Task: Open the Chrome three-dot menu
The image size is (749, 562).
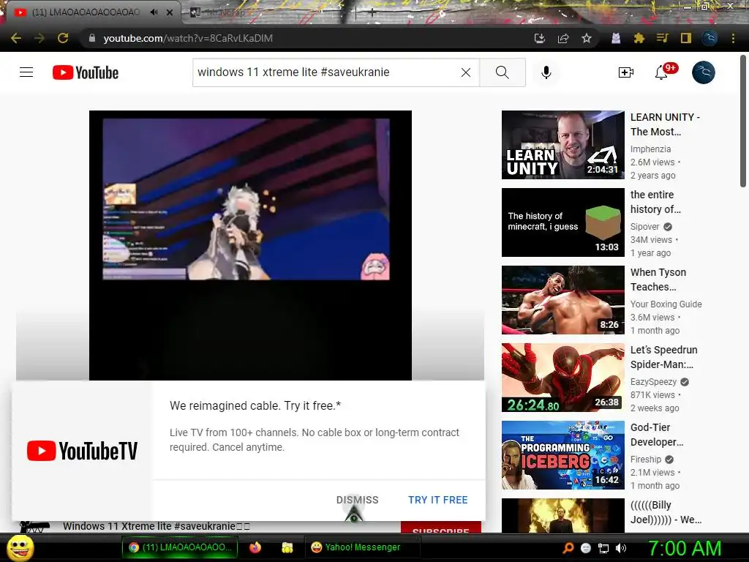Action: click(x=733, y=38)
